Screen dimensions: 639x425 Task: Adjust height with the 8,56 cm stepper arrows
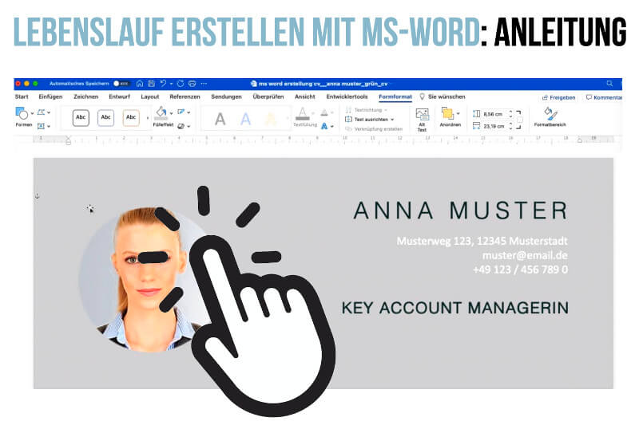[x=510, y=114]
